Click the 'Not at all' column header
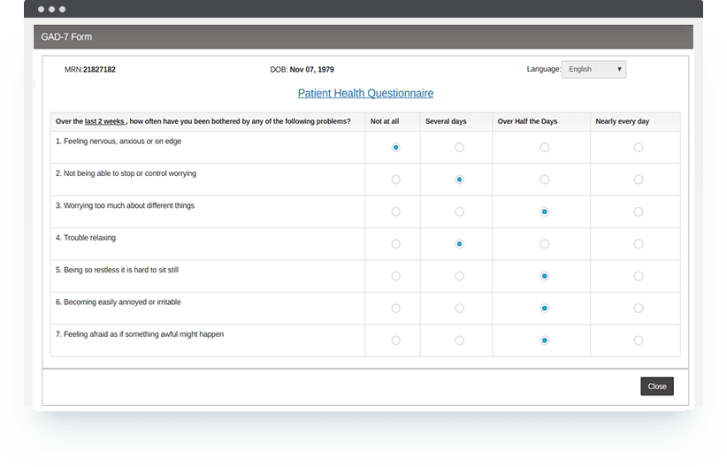Screen dimensions: 727x467 pos(385,121)
